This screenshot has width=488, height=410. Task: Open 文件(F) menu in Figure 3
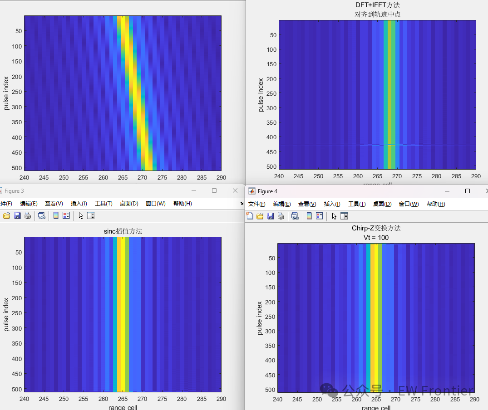6,204
